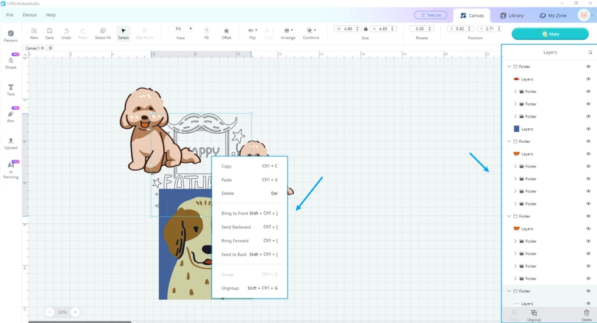Toggle the size aspect ratio lock
This screenshot has height=323, width=597.
(x=366, y=29)
